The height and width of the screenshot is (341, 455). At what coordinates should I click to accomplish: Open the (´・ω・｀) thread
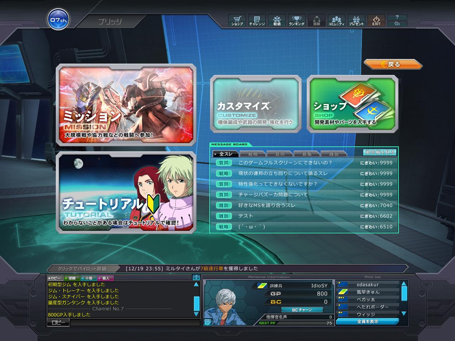tap(304, 227)
